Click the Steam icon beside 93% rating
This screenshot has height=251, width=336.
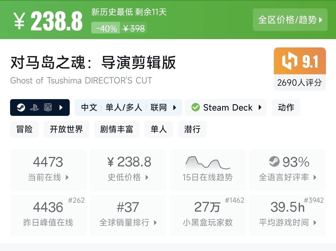pyautogui.click(x=274, y=162)
